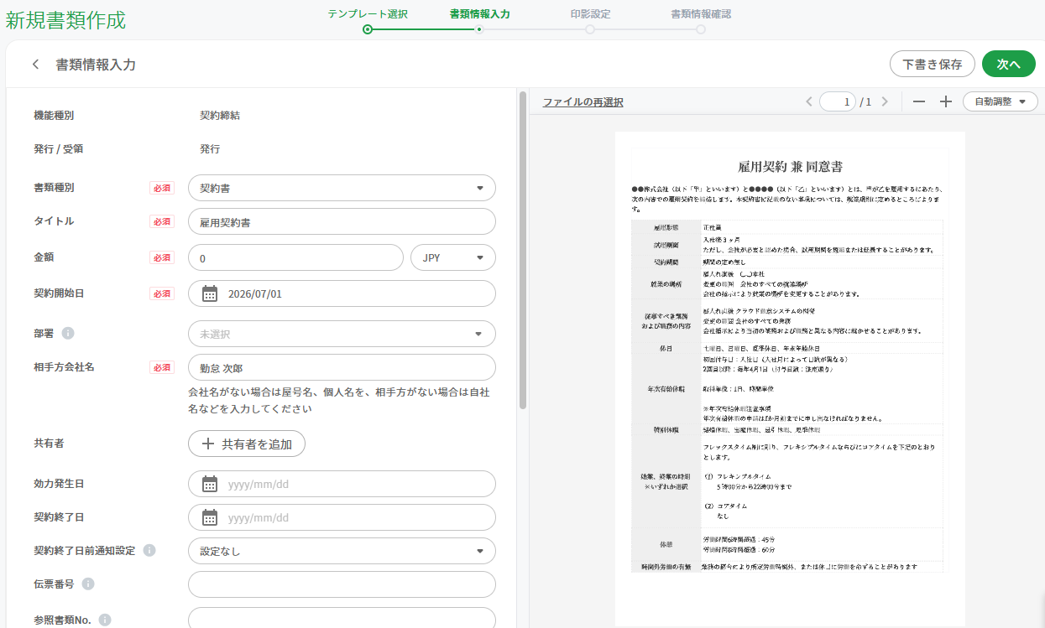Click the 契約終了日 date field

(342, 517)
